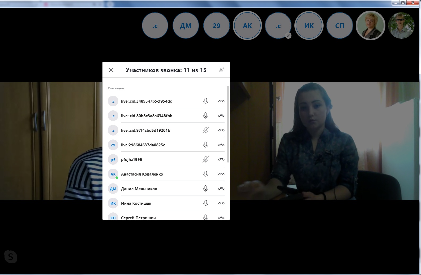Mute Анастасия Коваленко microphone
Screen dimensions: 421x275
205,174
